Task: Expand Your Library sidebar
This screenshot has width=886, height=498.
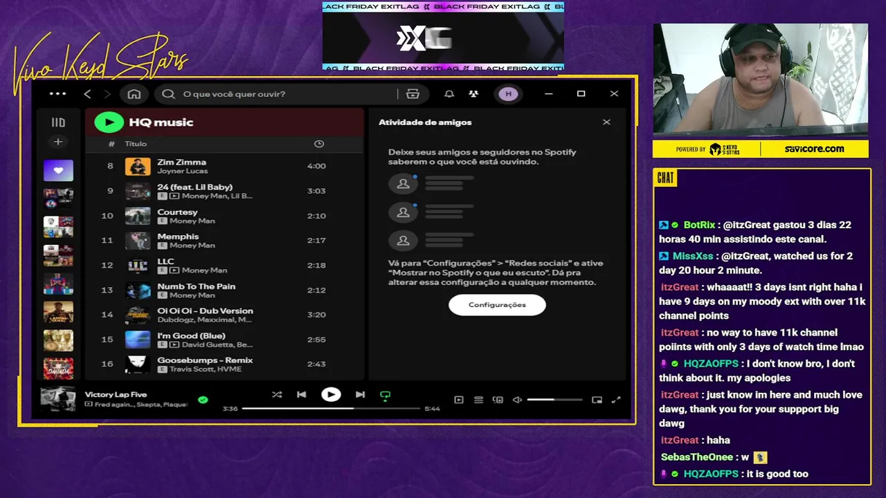Action: click(58, 122)
